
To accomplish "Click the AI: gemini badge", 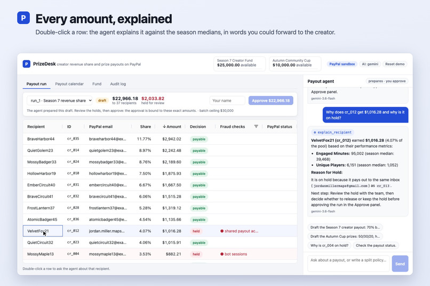I will pos(370,64).
